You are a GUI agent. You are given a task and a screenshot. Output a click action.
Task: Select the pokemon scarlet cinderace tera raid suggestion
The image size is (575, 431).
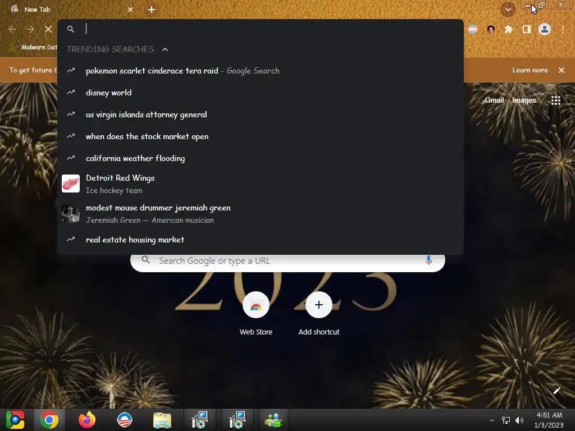point(261,71)
